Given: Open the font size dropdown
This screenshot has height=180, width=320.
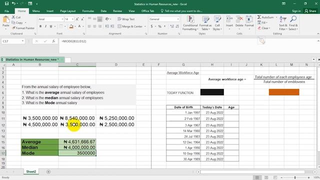Looking at the screenshot, I should pos(72,19).
